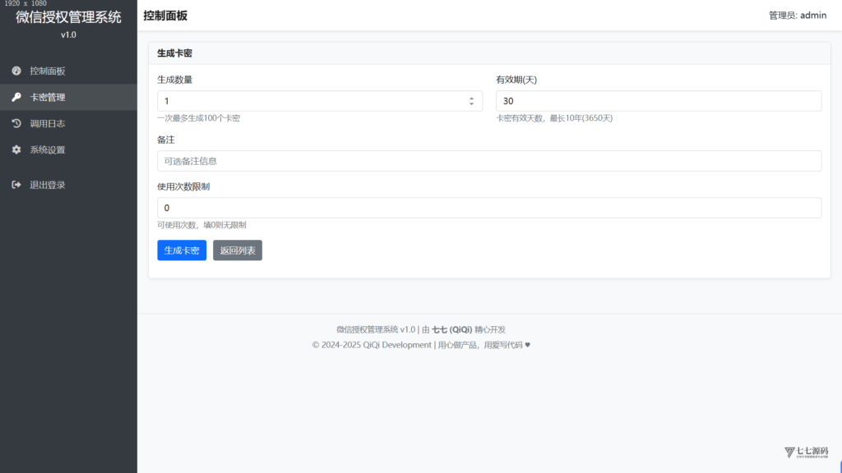Click the 七七 (QiQi) footer text
Screen dimensions: 842x473
click(451, 329)
